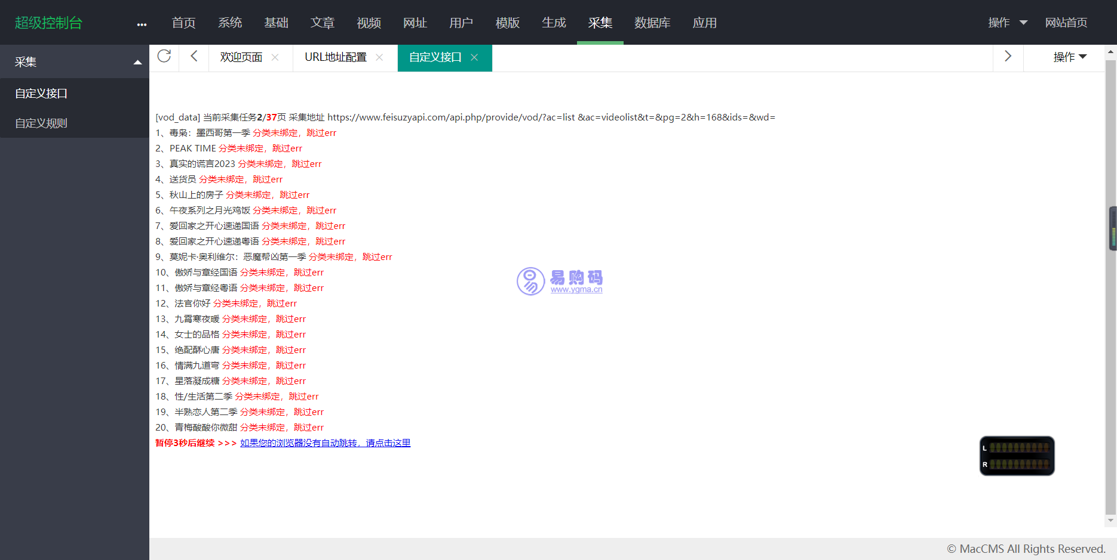Click the refresh page icon

164,57
